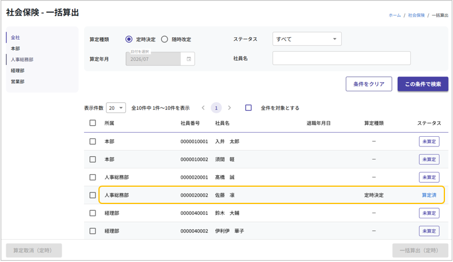This screenshot has width=453, height=262.
Task: Check the select-all checkbox in table header
Action: point(93,123)
